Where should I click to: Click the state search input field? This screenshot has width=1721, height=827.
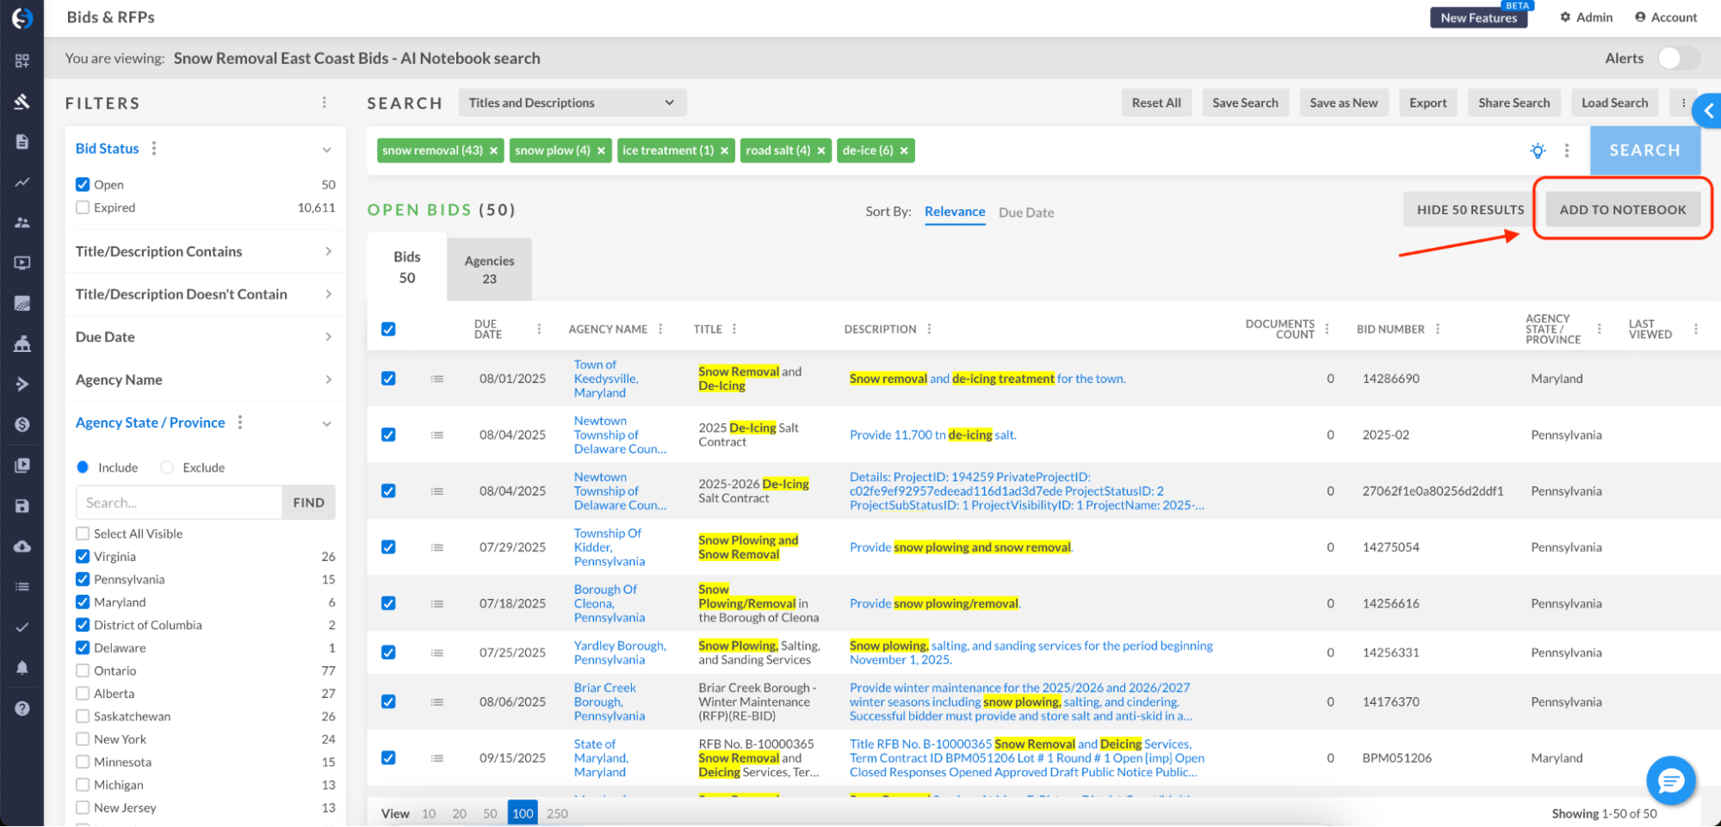point(179,503)
